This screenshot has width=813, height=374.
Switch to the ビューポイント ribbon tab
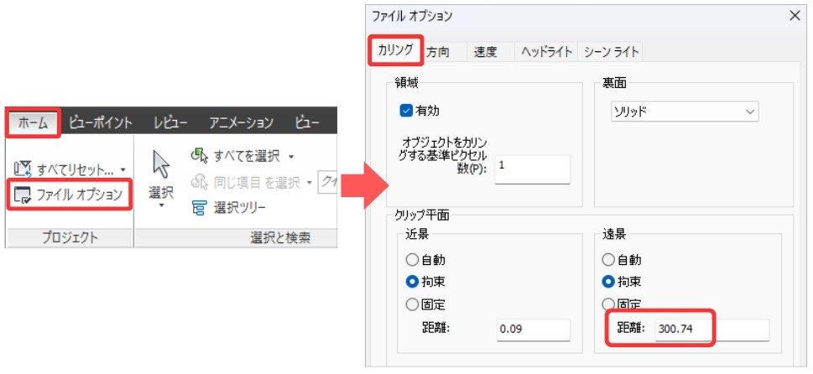(x=102, y=122)
